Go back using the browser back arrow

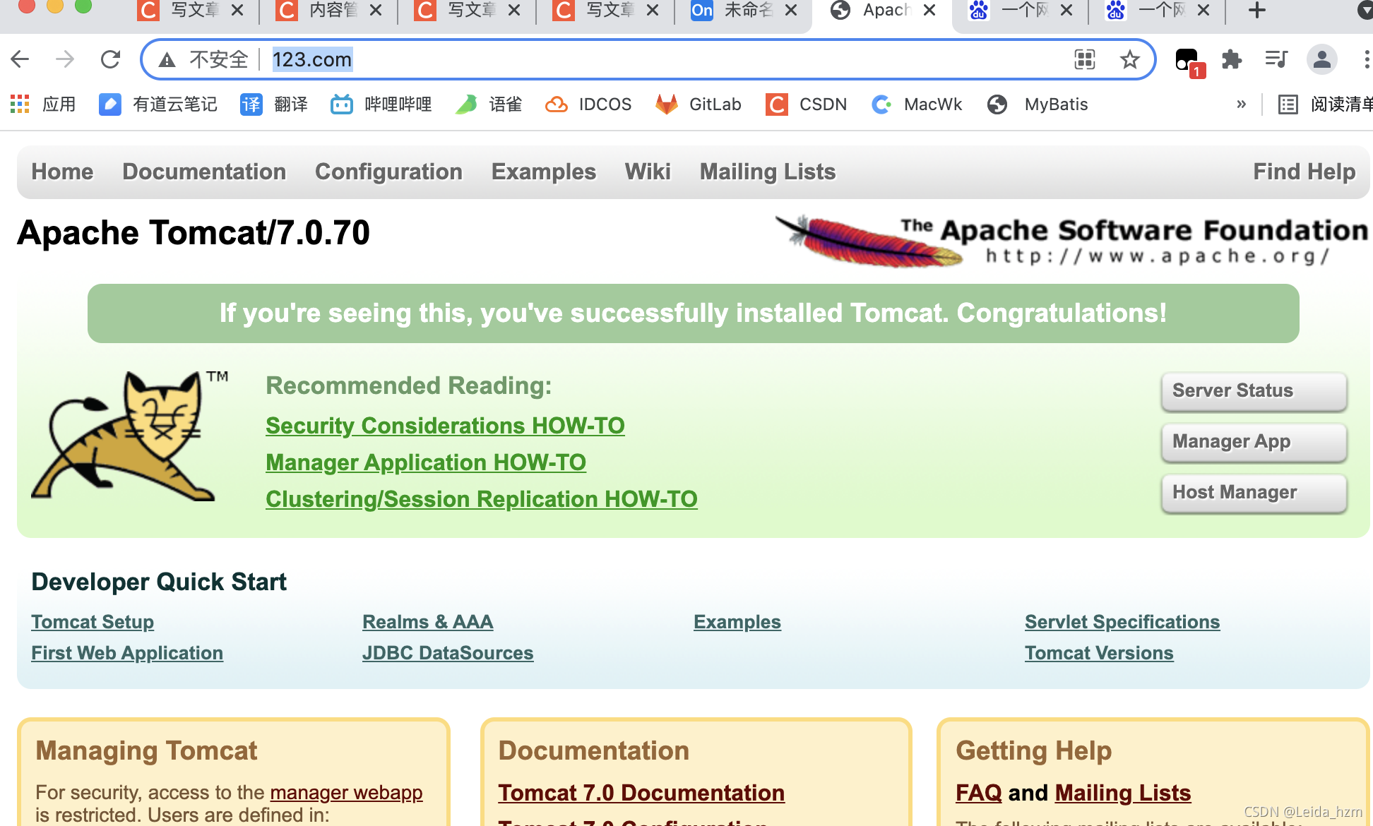click(20, 59)
